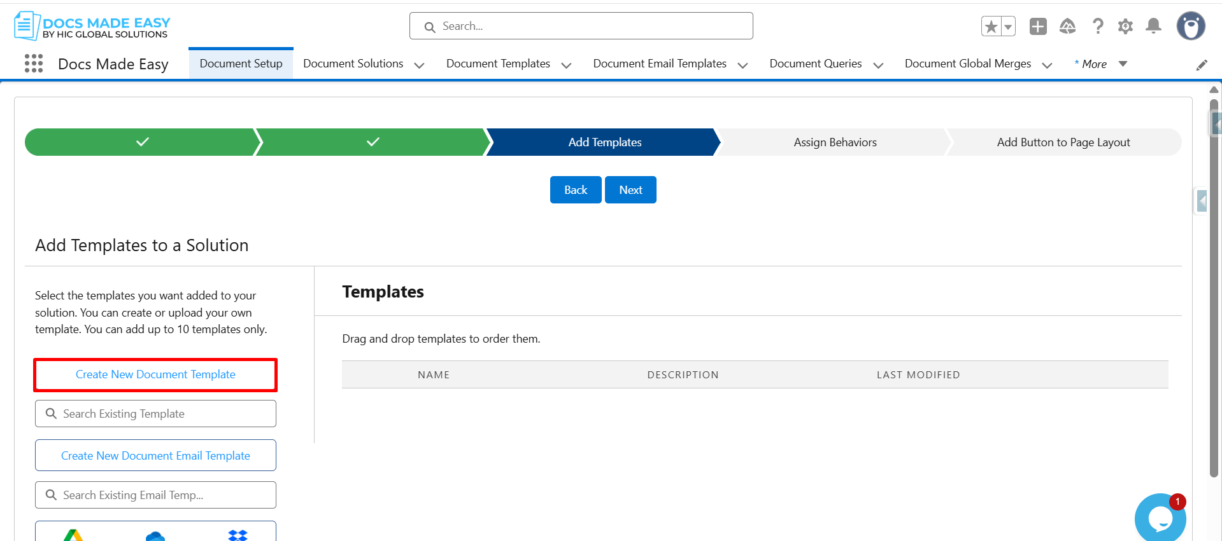This screenshot has height=541, width=1222.
Task: Expand the collapsed right side panel arrow
Action: click(x=1201, y=202)
